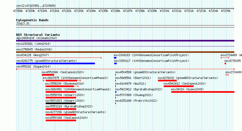Select red bar under esv2660991
The width and height of the screenshot is (242, 131).
[x=61, y=92]
